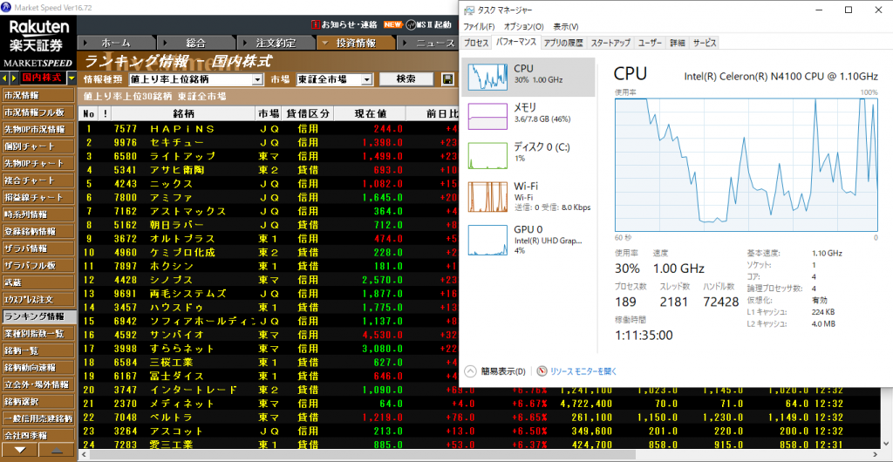Collapse the 投資情報 tab arrow
This screenshot has height=462, width=893.
(325, 43)
